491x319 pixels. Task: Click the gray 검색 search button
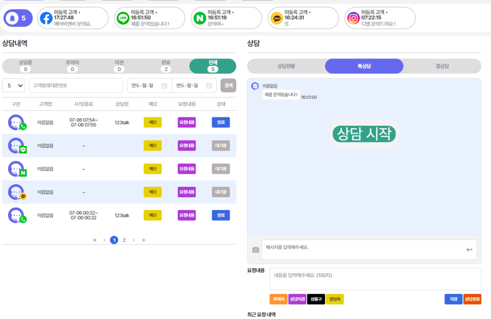click(x=228, y=86)
